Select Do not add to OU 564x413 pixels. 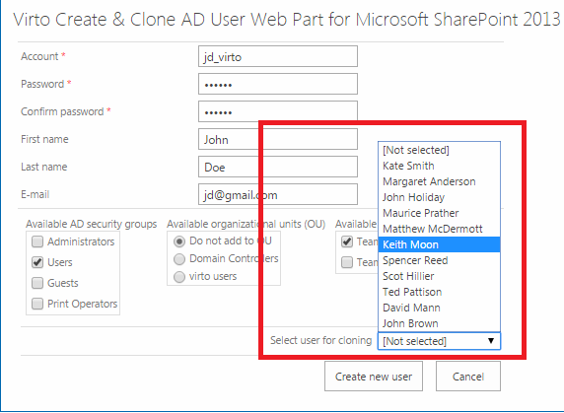coord(179,241)
